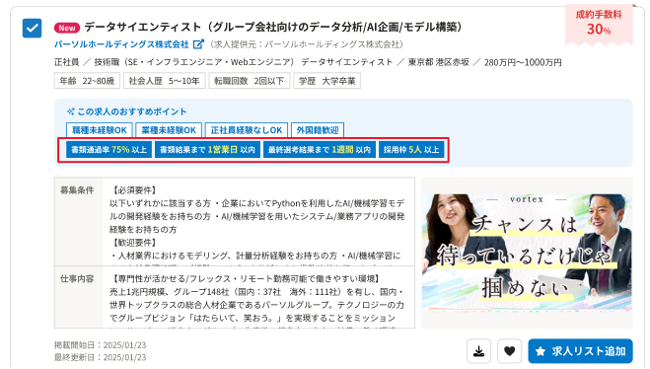
Task: Click the 280万円〜1000万円 salary text
Action: click(x=523, y=62)
